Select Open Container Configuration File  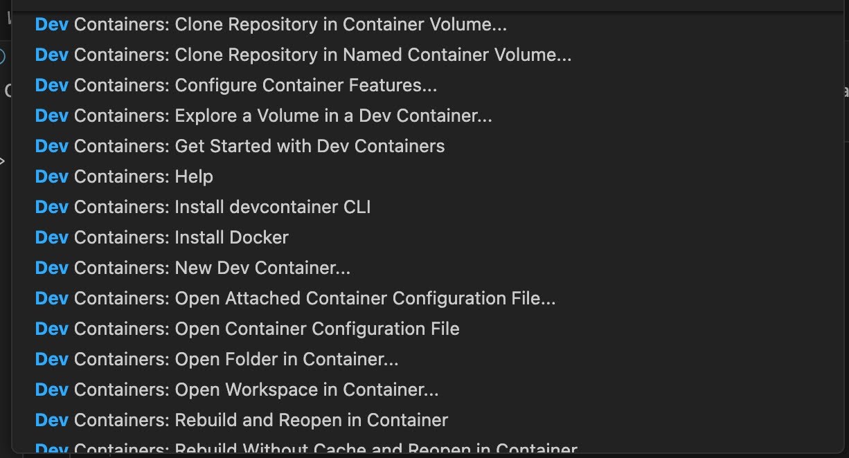(x=247, y=329)
